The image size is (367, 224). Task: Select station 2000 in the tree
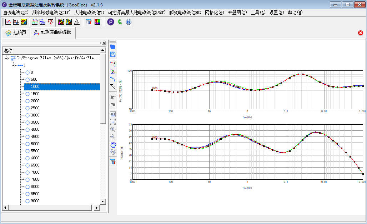pyautogui.click(x=35, y=101)
